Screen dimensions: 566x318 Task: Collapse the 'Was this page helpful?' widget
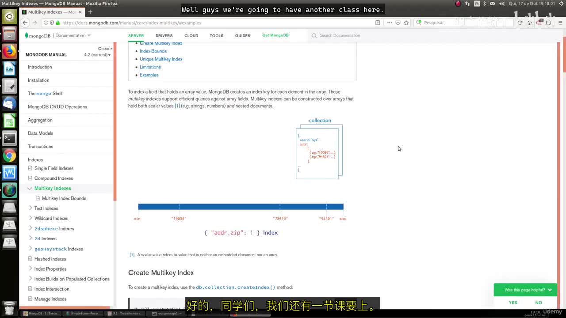click(x=550, y=290)
